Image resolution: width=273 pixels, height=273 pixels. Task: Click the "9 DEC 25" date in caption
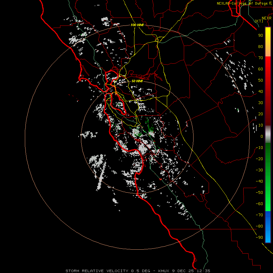183,271
